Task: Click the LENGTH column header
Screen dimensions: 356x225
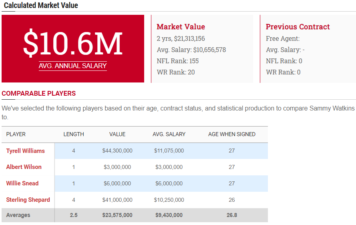Action: click(x=74, y=134)
